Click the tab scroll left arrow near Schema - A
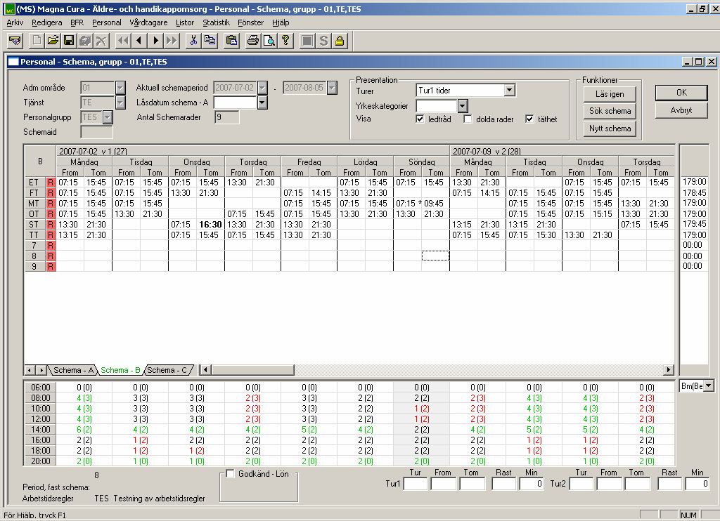720x521 pixels. pos(30,370)
